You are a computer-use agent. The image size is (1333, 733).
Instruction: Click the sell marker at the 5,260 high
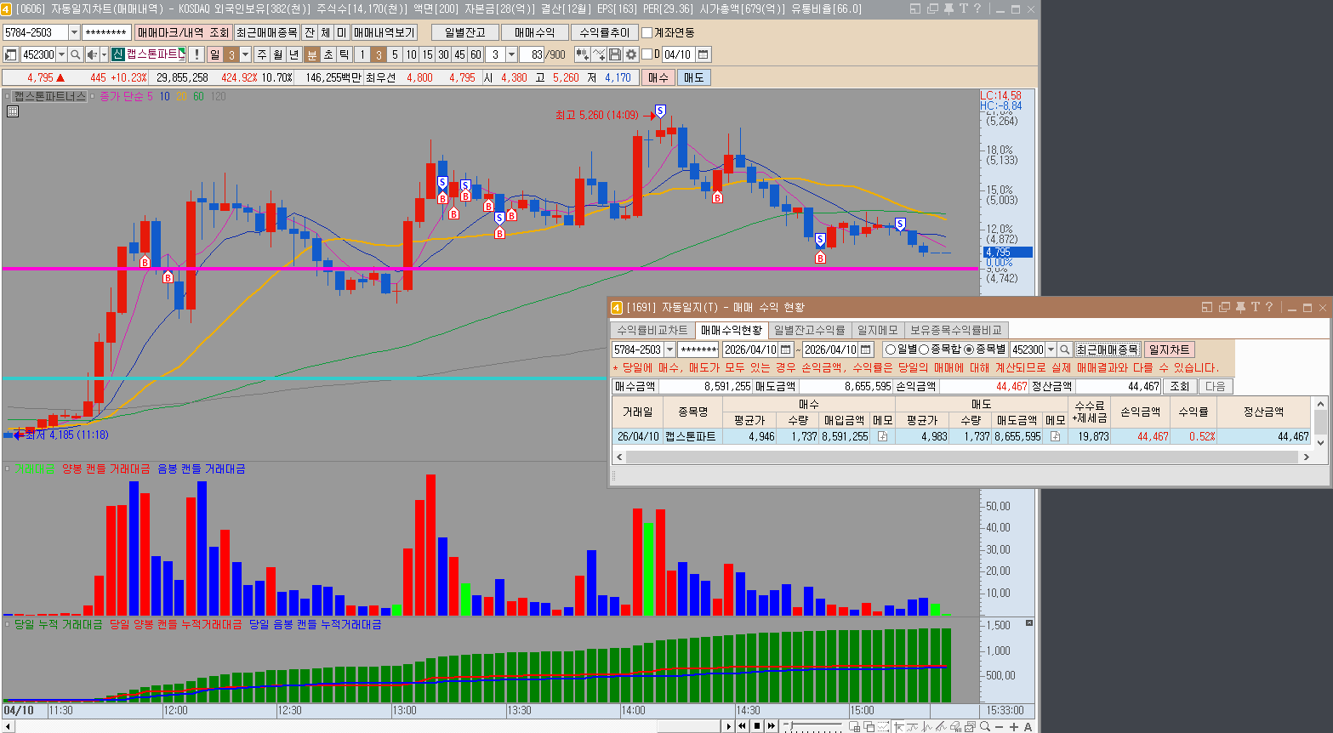coord(660,111)
